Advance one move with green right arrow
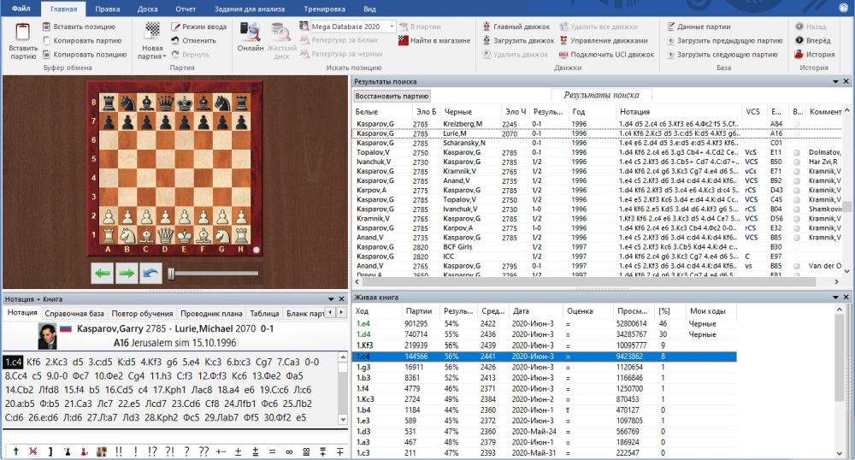This screenshot has width=855, height=460. click(x=127, y=273)
